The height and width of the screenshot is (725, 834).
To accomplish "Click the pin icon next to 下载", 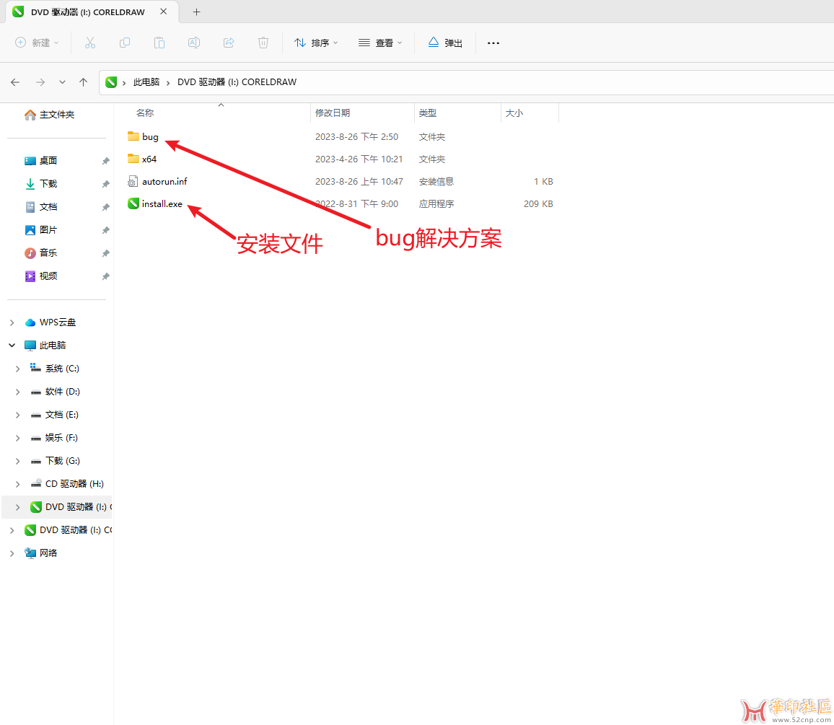I will pos(105,184).
